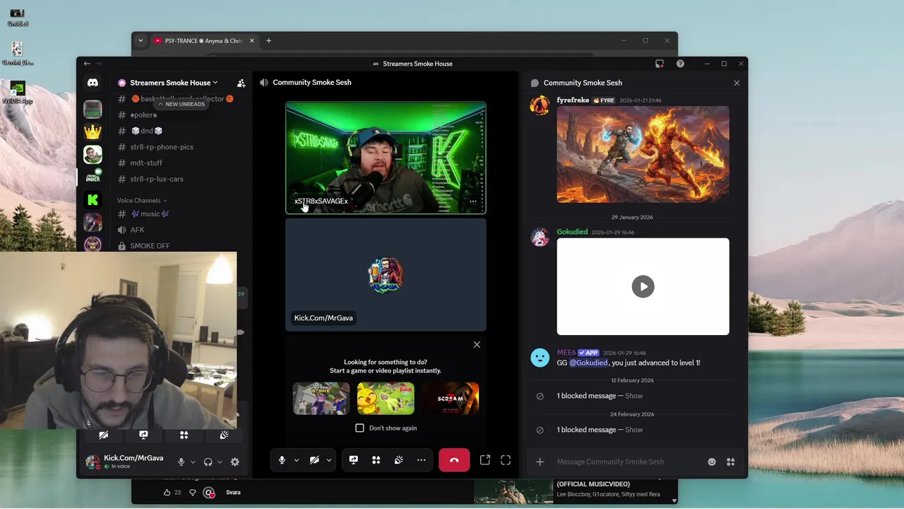Click share screen icon in left voice panel
Viewport: 904px width, 509px height.
[x=143, y=435]
